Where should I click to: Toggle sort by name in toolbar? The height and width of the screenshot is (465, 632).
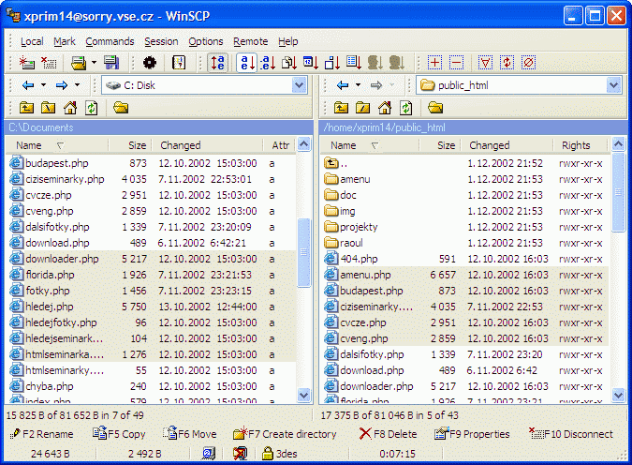click(x=246, y=63)
